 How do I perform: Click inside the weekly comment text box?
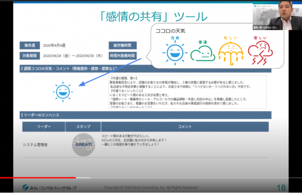(x=188, y=92)
